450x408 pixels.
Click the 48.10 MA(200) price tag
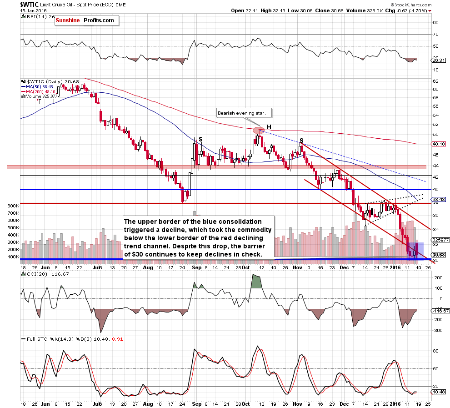439,144
